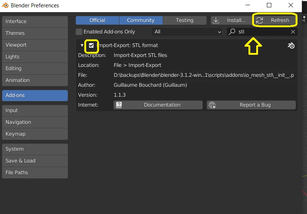Click into the add-on search field
307x214 pixels.
[262, 32]
